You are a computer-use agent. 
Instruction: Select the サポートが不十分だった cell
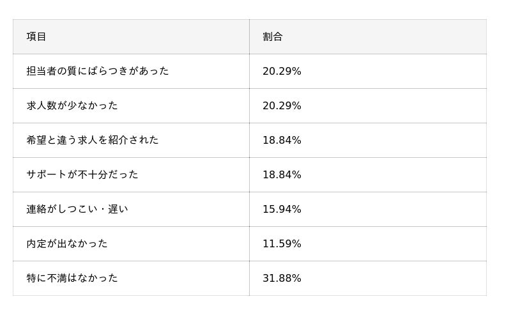[82, 174]
